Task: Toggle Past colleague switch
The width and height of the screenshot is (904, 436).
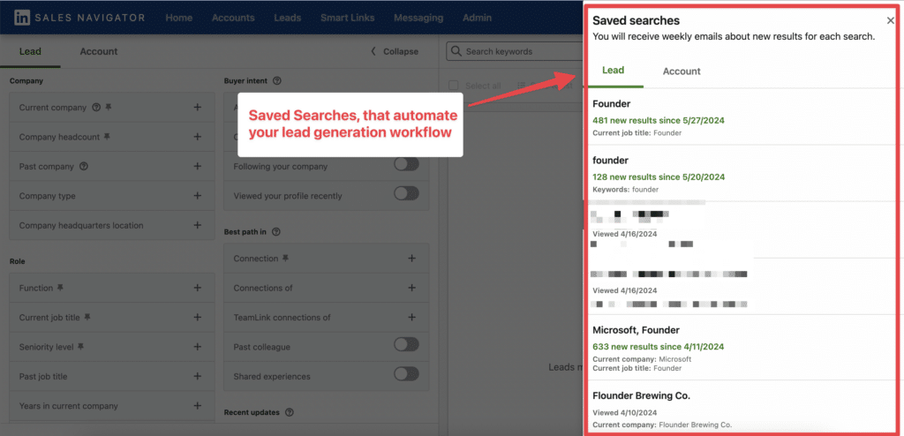Action: pos(406,345)
